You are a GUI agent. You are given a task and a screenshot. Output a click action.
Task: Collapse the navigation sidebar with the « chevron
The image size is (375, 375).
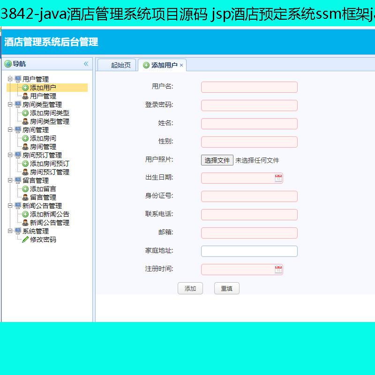point(86,64)
